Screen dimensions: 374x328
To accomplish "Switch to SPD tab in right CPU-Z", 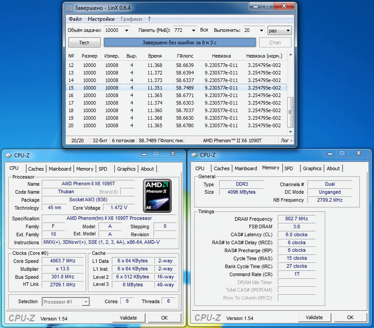I will point(289,168).
